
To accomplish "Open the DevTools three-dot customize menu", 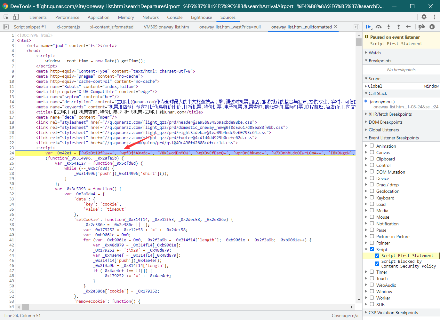I will click(x=434, y=17).
